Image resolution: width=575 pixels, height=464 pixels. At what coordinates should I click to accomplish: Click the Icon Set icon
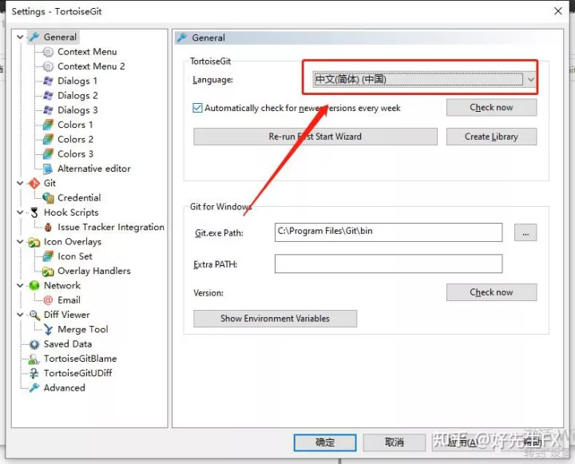[x=48, y=256]
